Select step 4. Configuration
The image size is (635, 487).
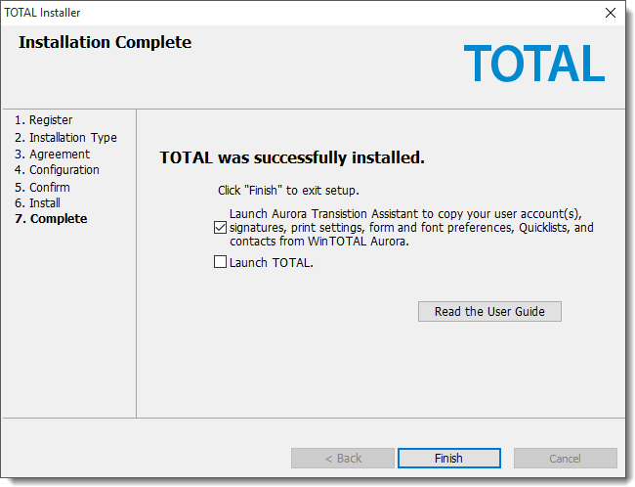tap(57, 170)
